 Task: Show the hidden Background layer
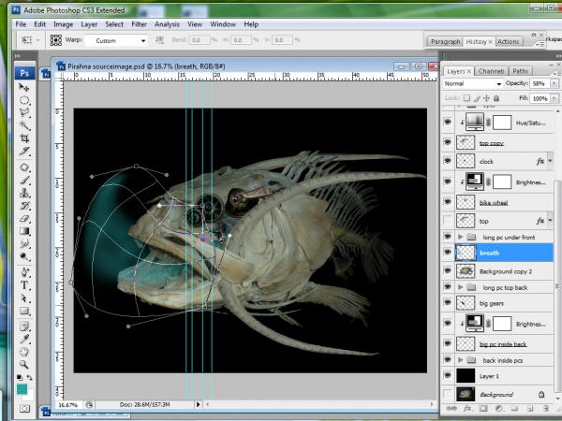[x=448, y=394]
